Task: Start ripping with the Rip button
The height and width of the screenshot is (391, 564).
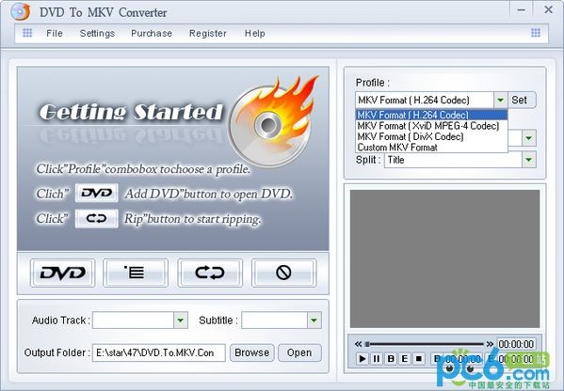Action: pyautogui.click(x=210, y=273)
